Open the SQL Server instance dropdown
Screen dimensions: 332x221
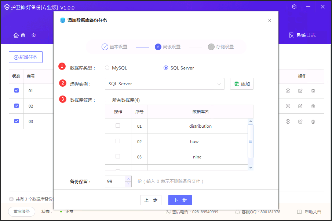pyautogui.click(x=164, y=84)
